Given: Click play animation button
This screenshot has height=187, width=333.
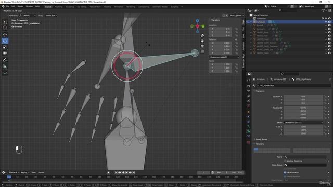Looking at the screenshot, I should click(x=126, y=172).
